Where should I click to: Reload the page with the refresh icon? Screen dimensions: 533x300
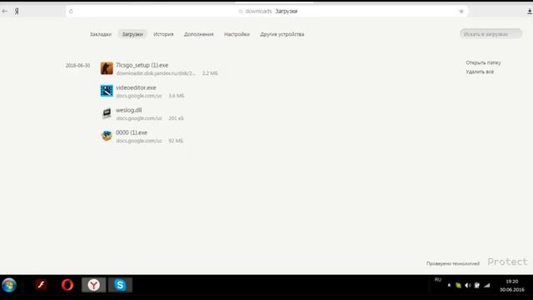coord(71,11)
